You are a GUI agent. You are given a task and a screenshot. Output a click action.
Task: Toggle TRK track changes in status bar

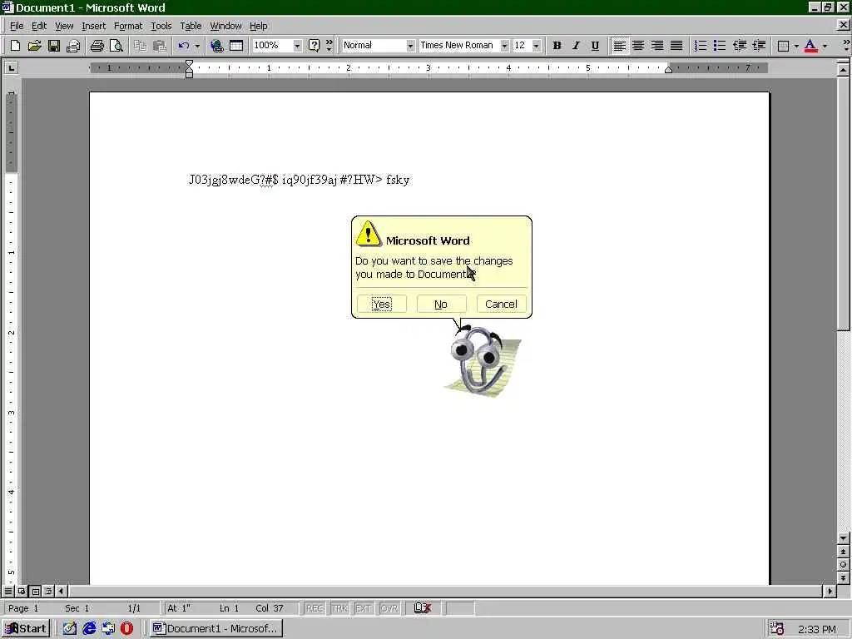coord(339,608)
